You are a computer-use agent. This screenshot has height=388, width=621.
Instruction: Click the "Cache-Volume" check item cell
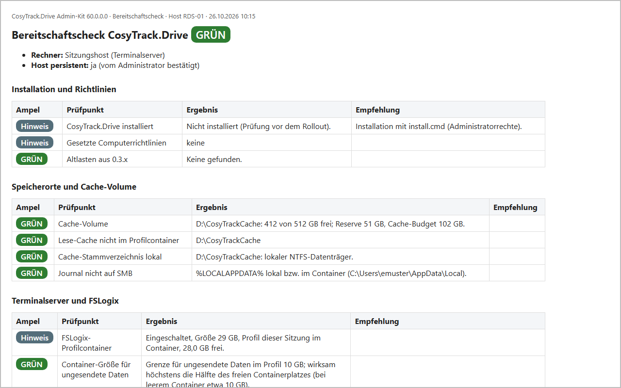123,224
